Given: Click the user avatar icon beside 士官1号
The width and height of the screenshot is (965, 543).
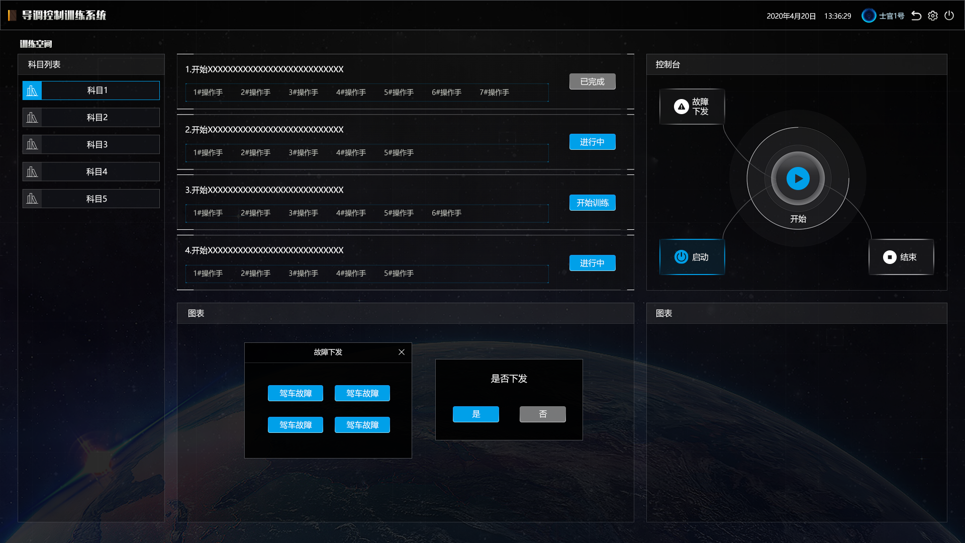Looking at the screenshot, I should (x=868, y=16).
